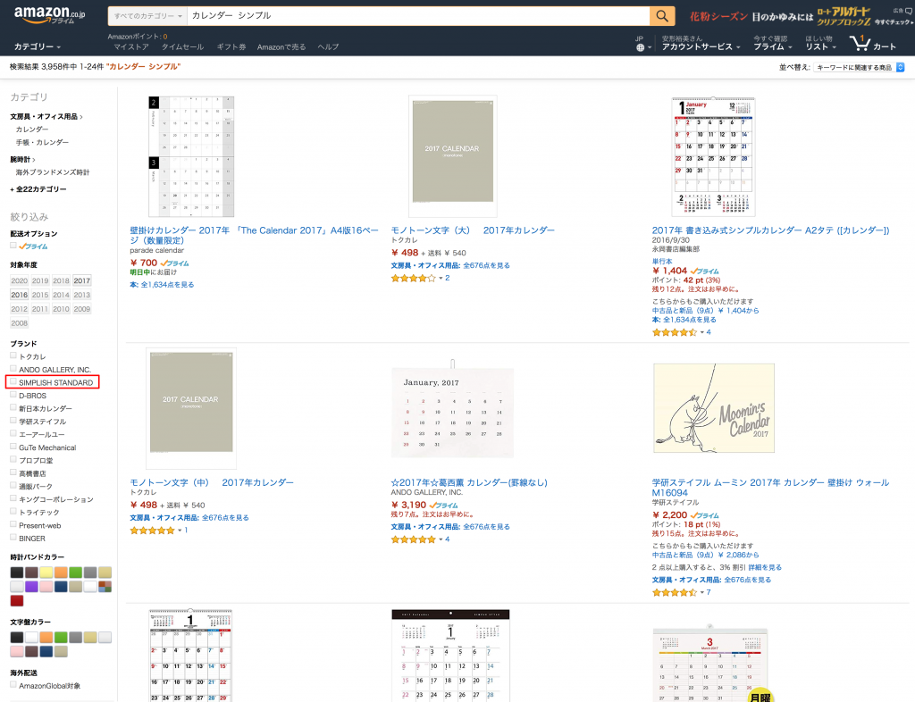Check the ANDO GALLERY, INC. brand checkbox
915x702 pixels.
(13, 369)
